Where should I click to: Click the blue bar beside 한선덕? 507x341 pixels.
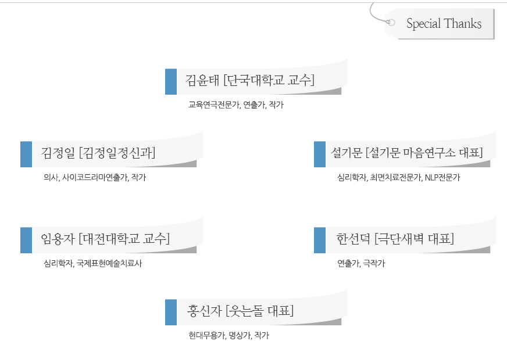coord(319,241)
